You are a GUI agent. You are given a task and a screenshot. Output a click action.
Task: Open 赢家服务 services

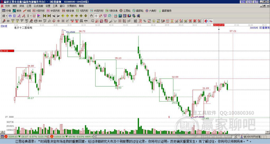pos(165,11)
